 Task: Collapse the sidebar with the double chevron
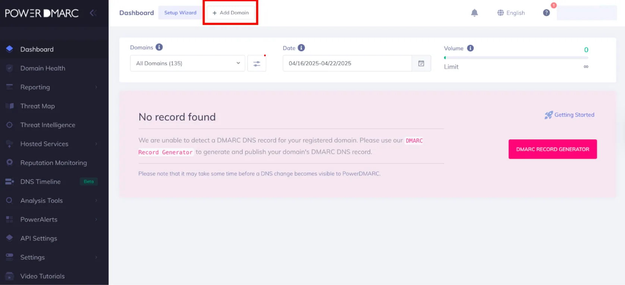click(93, 13)
